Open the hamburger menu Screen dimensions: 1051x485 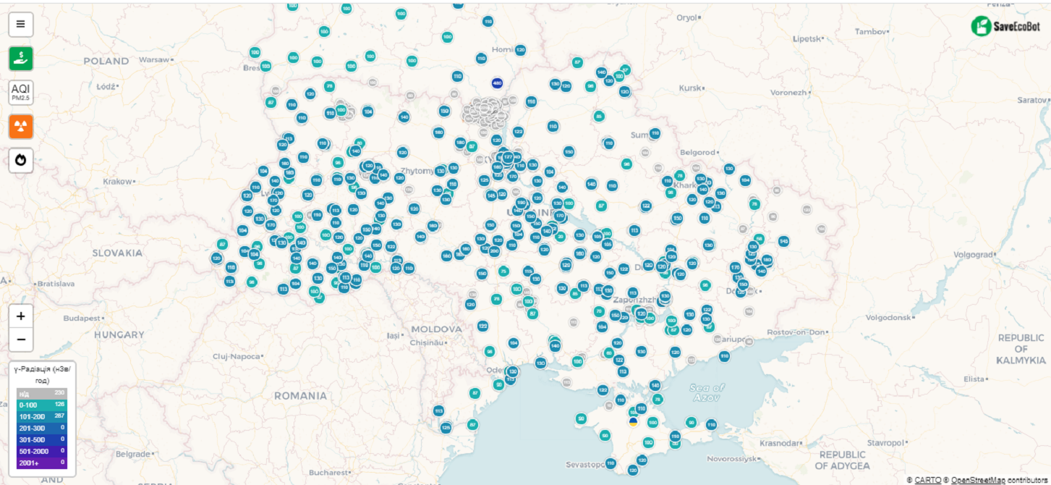coord(20,24)
